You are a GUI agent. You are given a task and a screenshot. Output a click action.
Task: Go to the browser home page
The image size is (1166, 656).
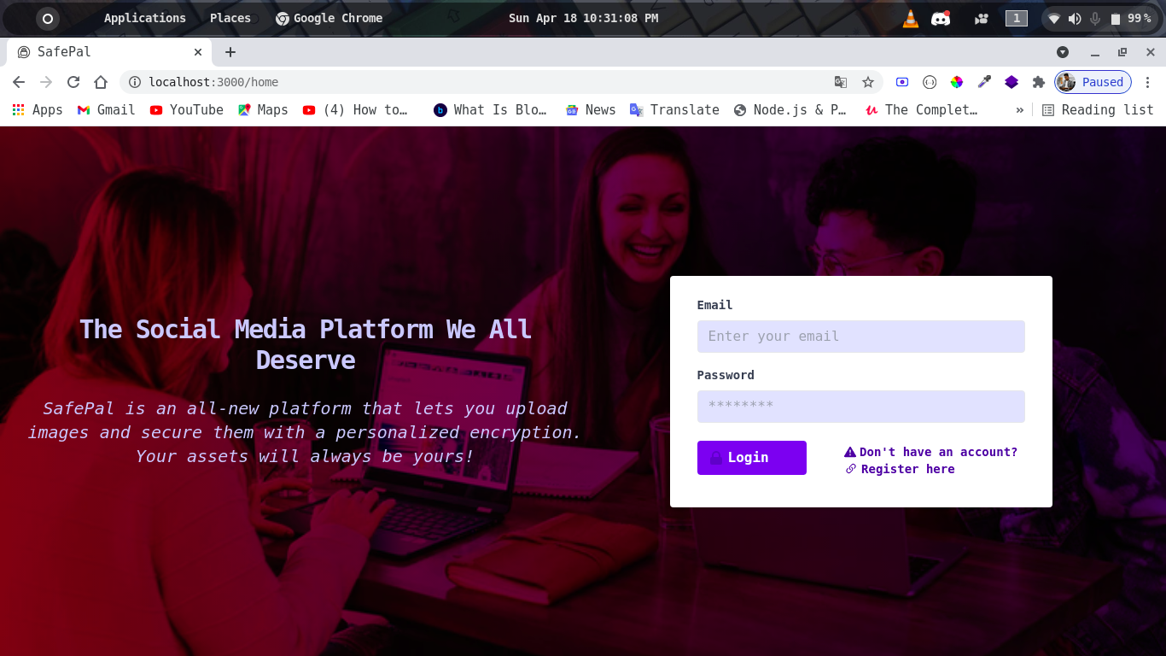point(101,82)
